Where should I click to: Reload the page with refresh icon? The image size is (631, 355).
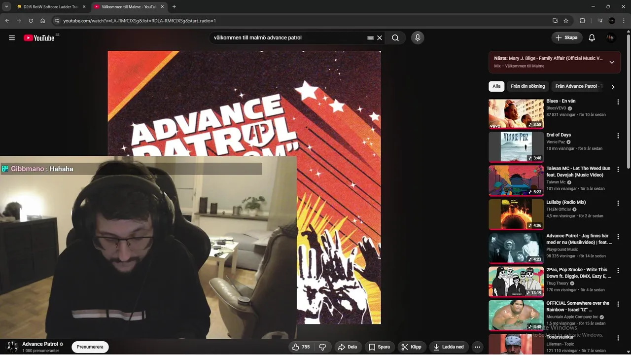[31, 21]
